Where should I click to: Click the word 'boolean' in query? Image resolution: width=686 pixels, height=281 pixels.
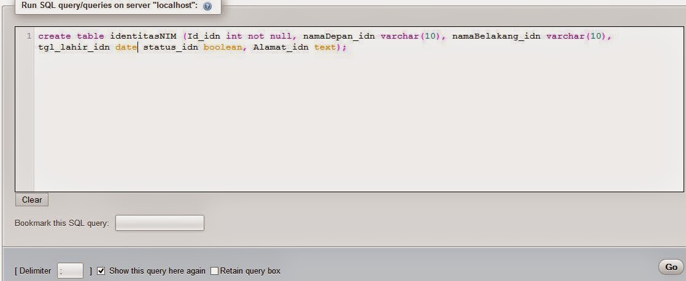click(222, 48)
